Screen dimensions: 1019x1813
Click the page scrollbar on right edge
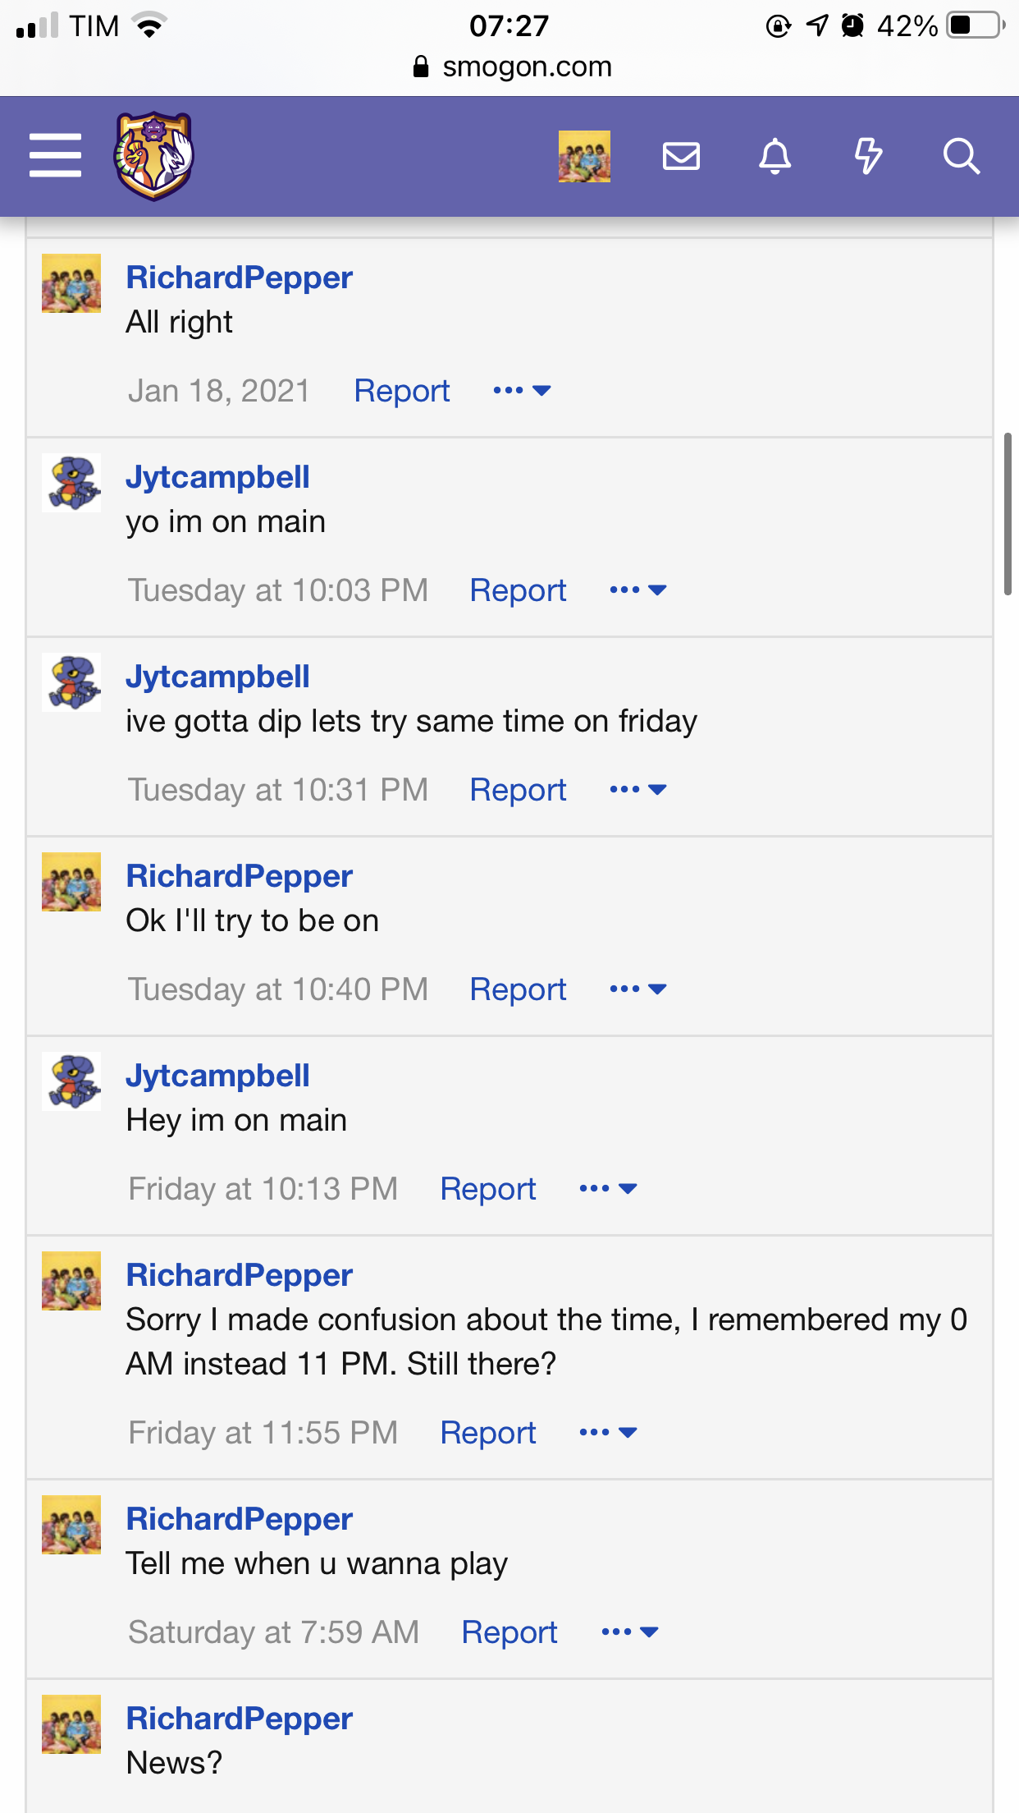coord(1008,513)
